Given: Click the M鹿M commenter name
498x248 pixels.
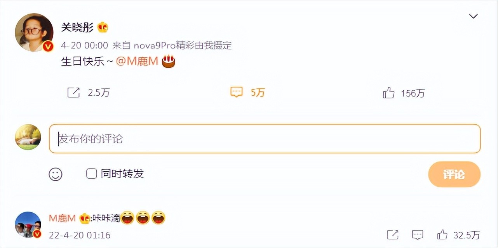Looking at the screenshot, I should point(62,219).
